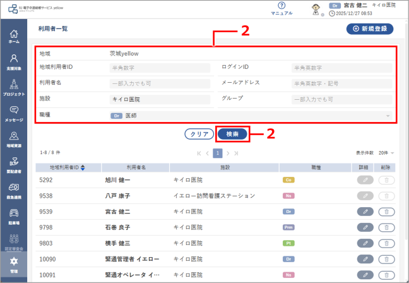
Task: Click the 新規登録 button
Action: [x=369, y=28]
